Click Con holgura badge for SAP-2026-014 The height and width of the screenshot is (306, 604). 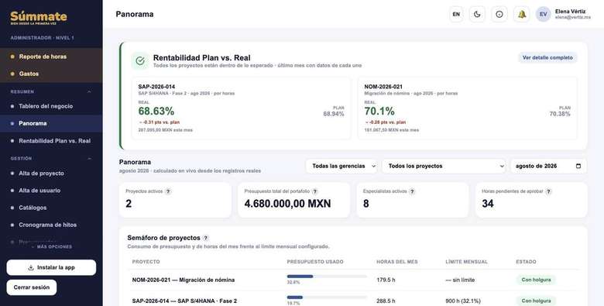click(x=536, y=301)
